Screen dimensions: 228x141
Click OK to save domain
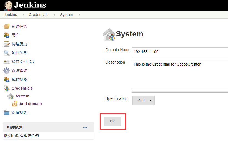coord(112,121)
